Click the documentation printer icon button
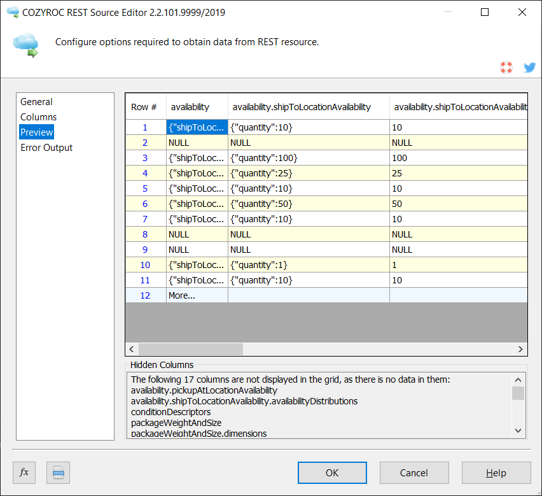Screen dimensions: 542x496 pos(58,472)
